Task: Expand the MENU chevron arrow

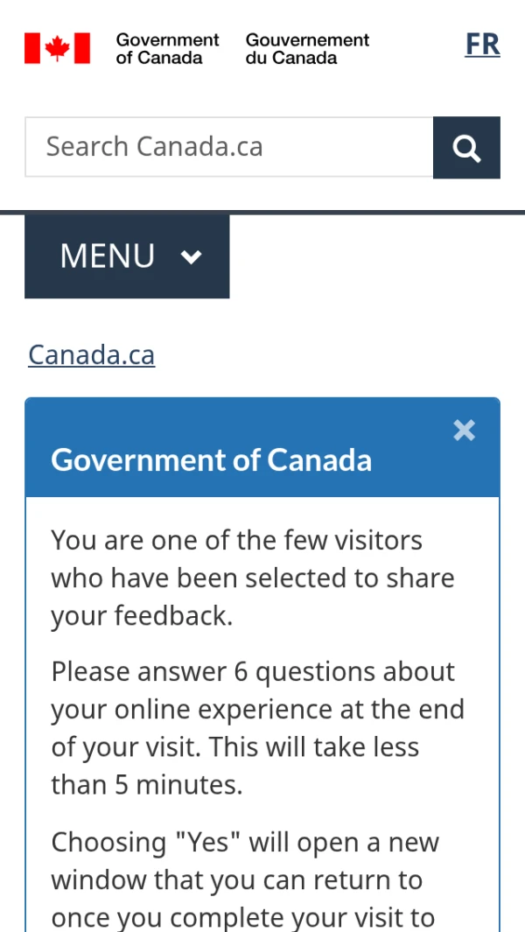Action: [191, 256]
